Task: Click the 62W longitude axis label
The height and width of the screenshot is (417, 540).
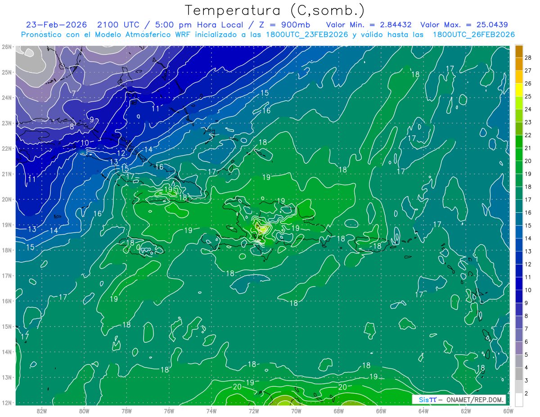Action: (x=466, y=410)
